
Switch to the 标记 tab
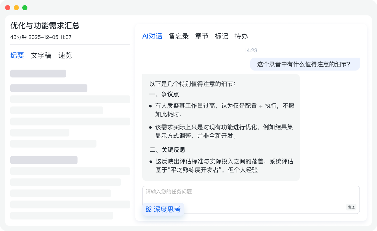221,36
